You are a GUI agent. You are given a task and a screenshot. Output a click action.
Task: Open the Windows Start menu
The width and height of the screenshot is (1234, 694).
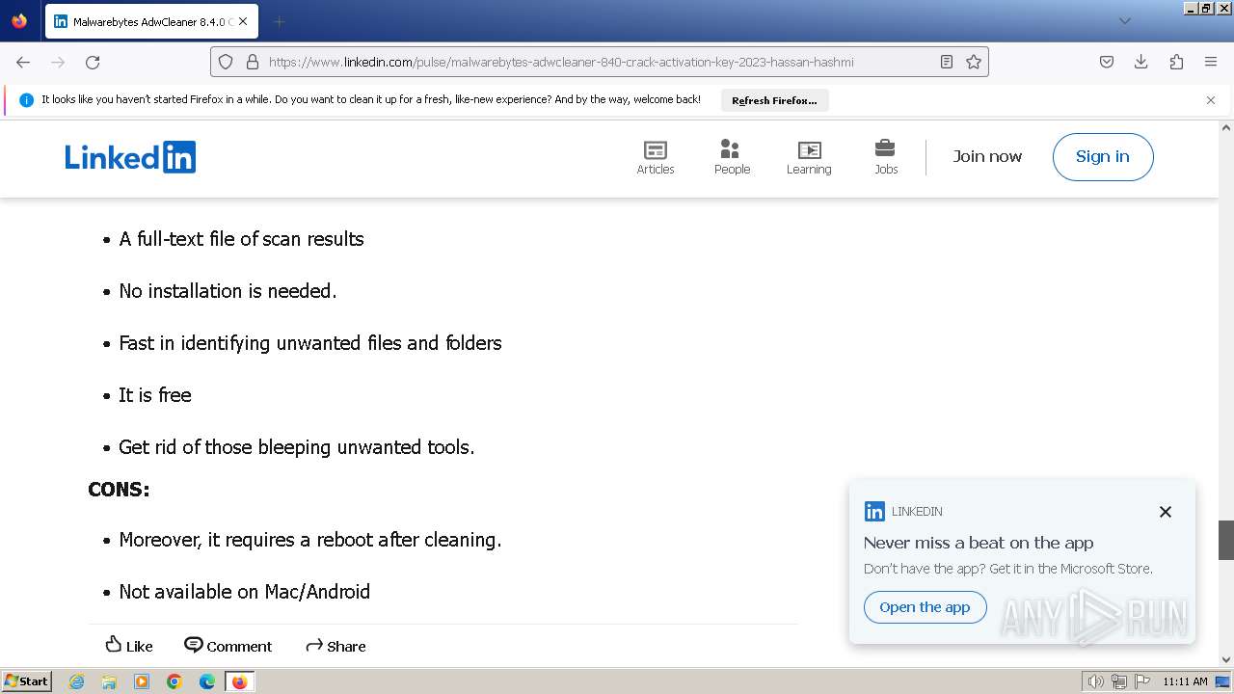[27, 681]
